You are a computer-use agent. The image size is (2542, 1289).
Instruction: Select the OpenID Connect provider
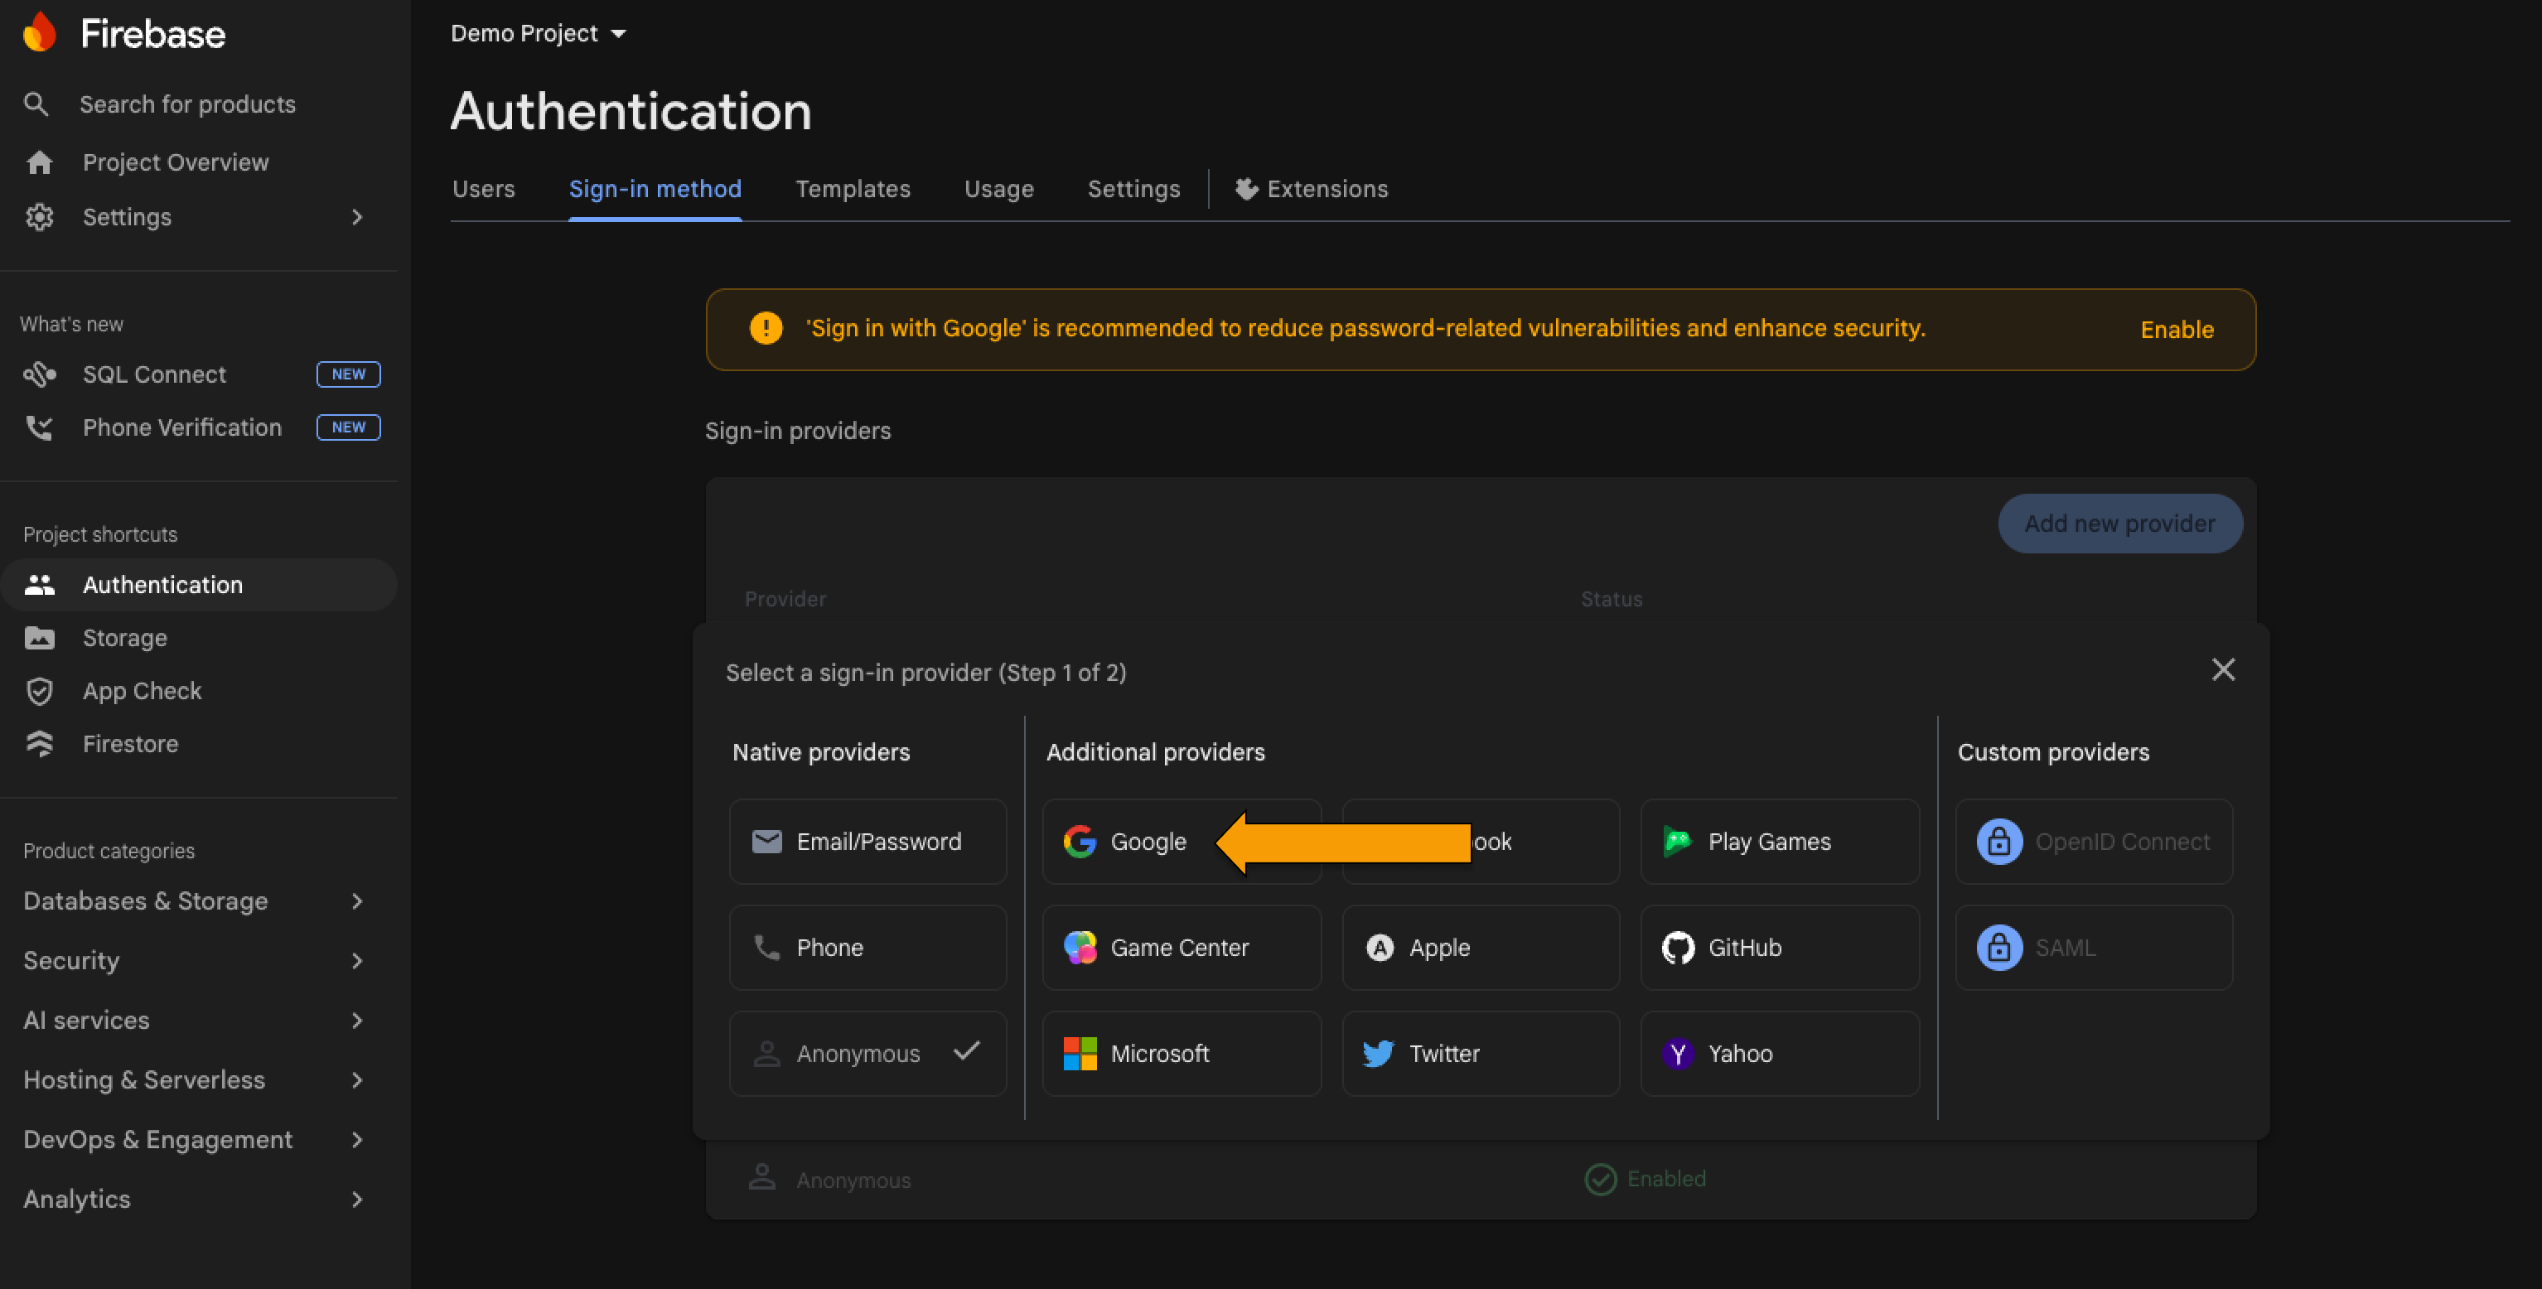(2094, 841)
